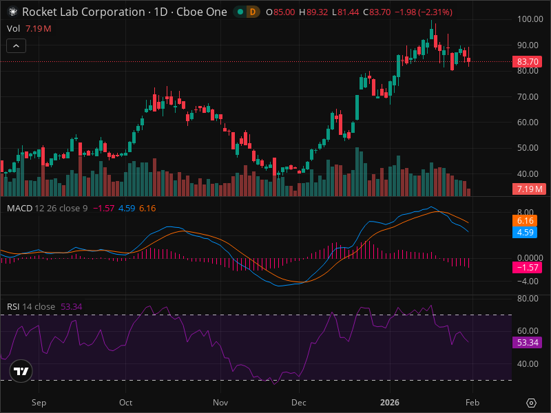Click the 7.19 M volume value beside Vol

coord(39,29)
